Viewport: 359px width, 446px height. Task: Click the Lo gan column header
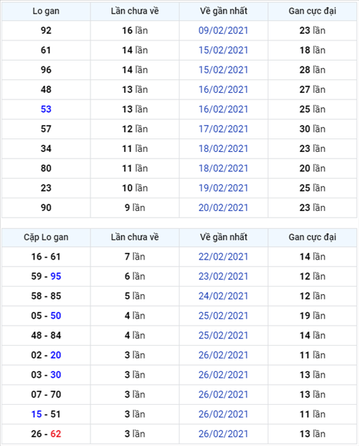click(46, 11)
